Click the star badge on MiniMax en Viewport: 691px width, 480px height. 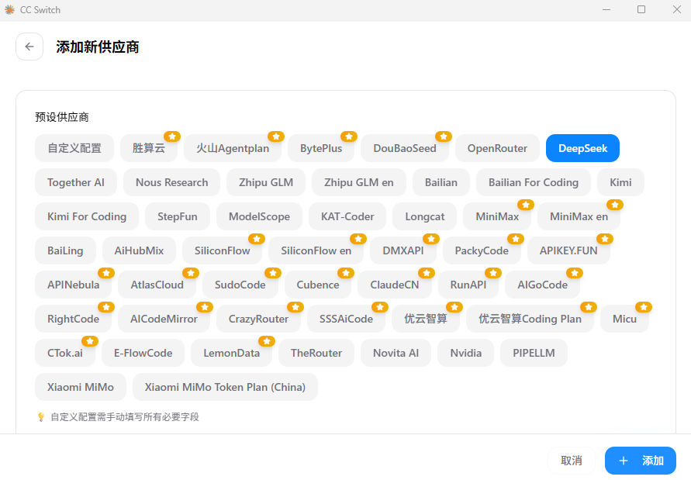[615, 205]
